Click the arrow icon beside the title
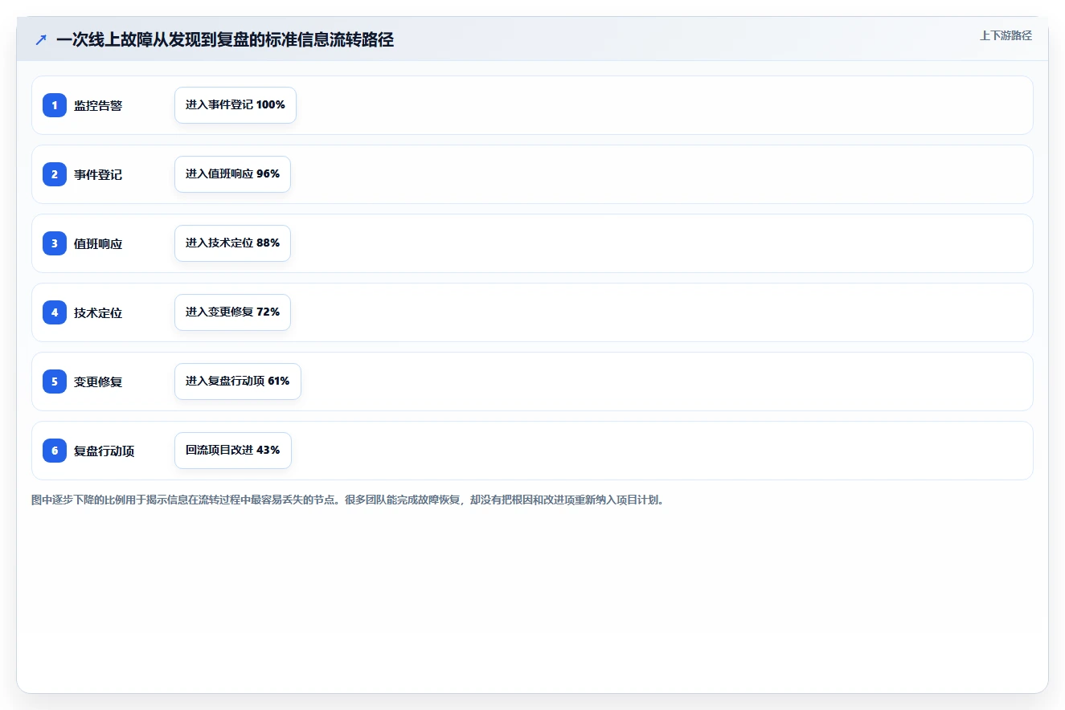 pos(41,40)
